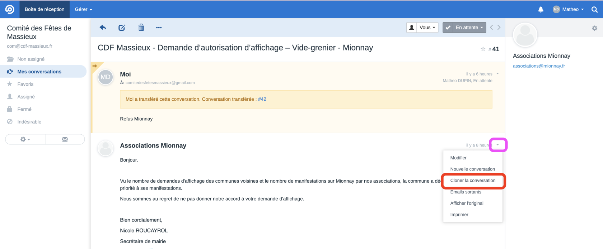
Task: Click 'Matheo DUPIN, En attente' status text
Action: pyautogui.click(x=467, y=81)
